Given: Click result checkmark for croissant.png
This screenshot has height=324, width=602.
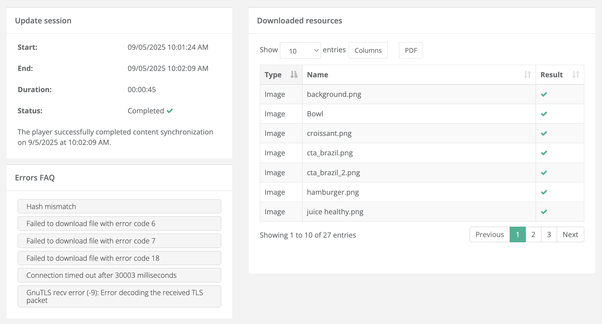Looking at the screenshot, I should [x=544, y=133].
